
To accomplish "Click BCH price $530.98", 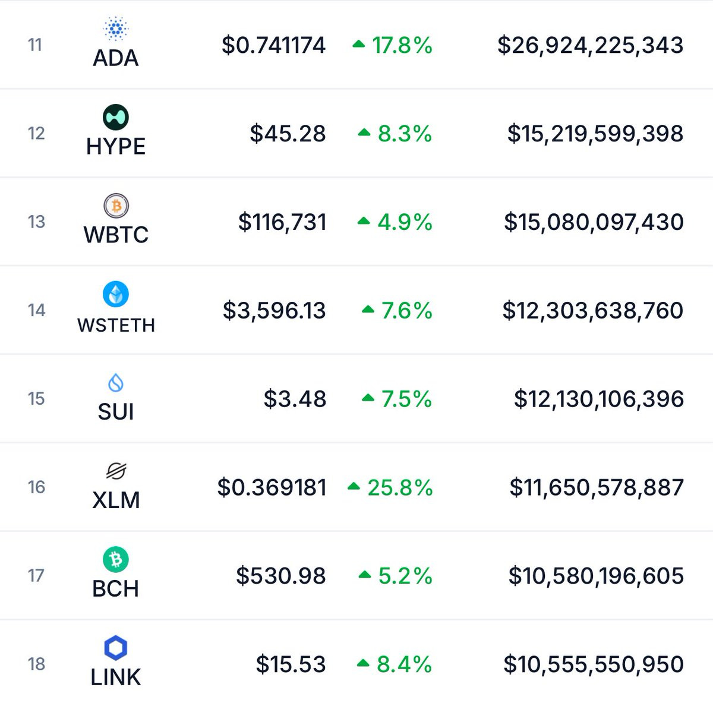I will coord(280,576).
